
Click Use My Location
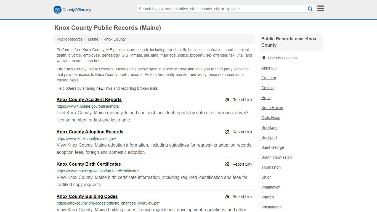pos(282,58)
